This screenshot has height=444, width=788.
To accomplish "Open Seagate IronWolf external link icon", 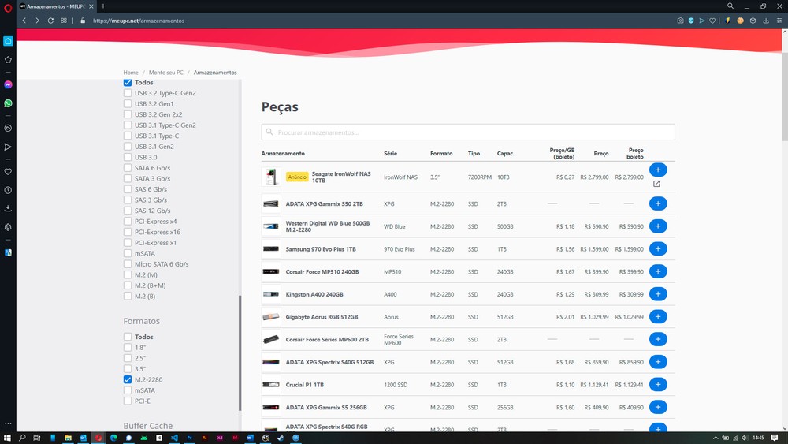I will [656, 184].
